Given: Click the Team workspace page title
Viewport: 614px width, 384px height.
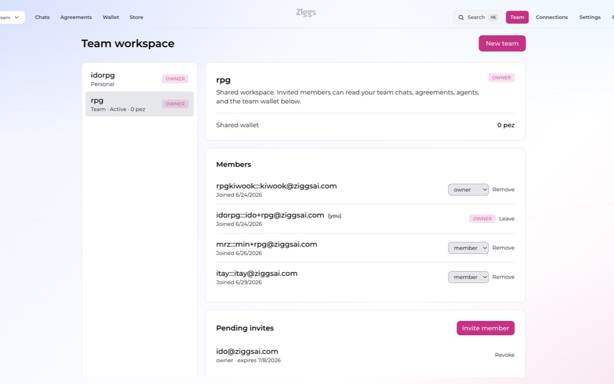Looking at the screenshot, I should (x=128, y=44).
